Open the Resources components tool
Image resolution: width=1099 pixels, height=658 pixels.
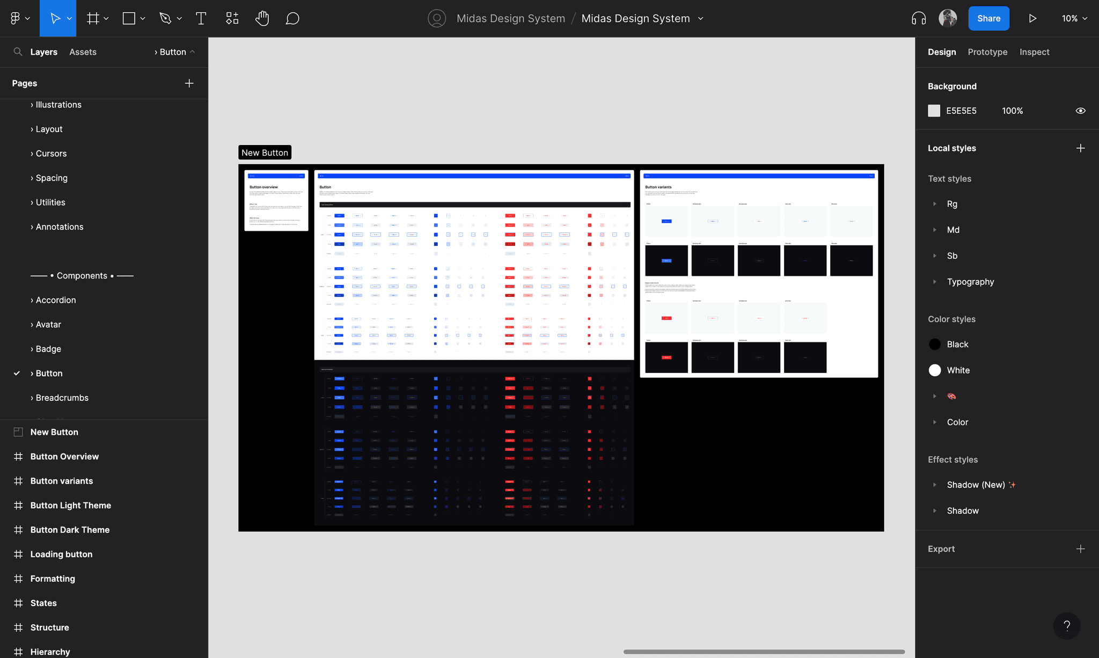tap(232, 18)
